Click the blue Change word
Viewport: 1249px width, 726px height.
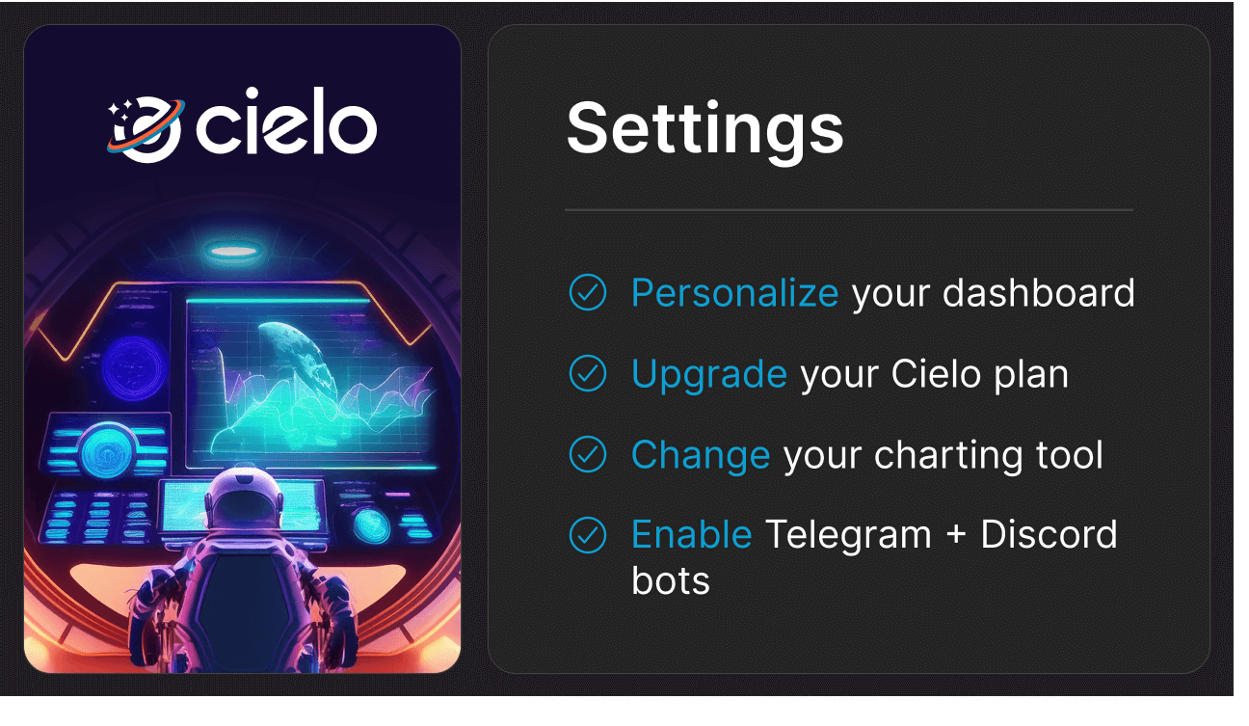click(x=700, y=454)
